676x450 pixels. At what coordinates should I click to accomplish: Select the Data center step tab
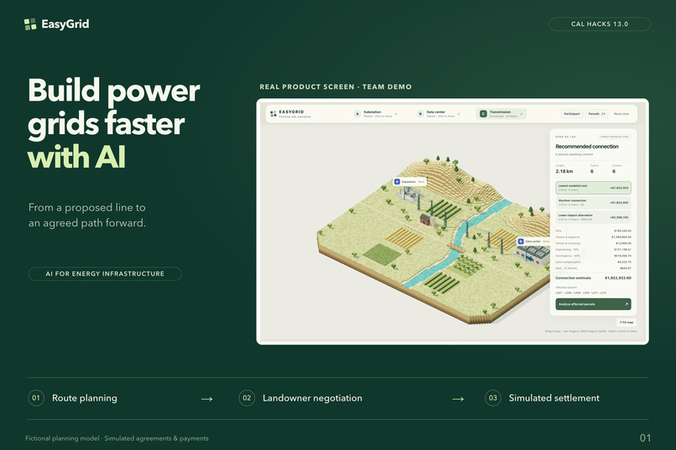(439, 114)
